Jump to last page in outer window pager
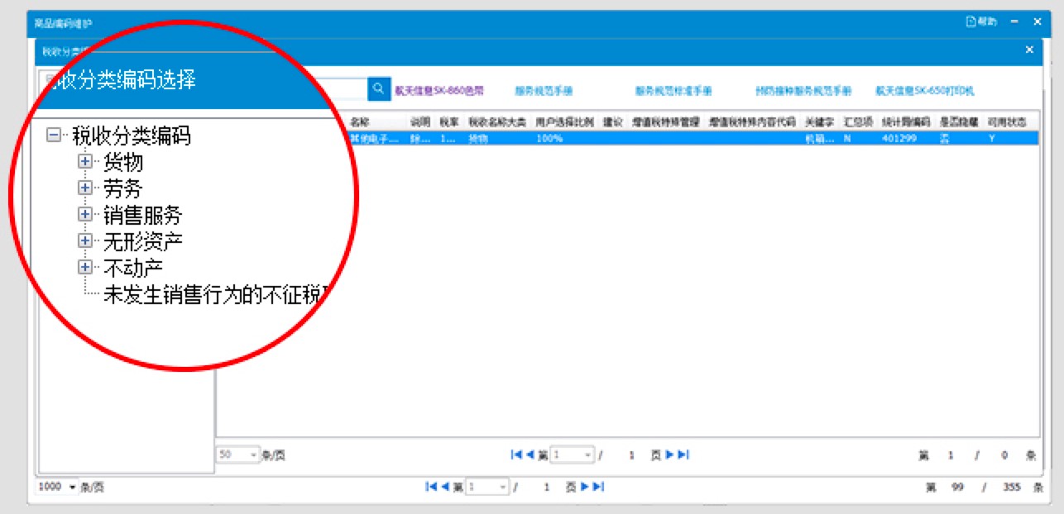The image size is (1064, 514). (598, 487)
